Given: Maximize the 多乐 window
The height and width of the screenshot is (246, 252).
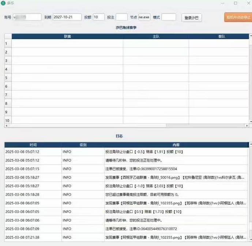Looking at the screenshot, I should (235, 3).
